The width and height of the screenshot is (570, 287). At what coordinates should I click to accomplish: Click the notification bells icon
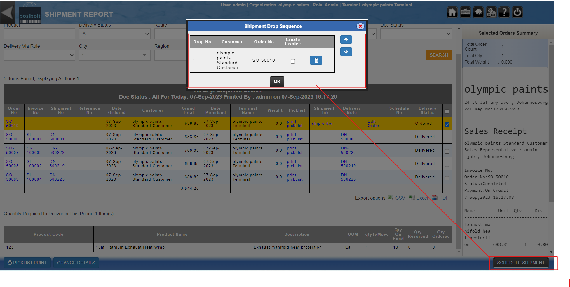point(478,13)
